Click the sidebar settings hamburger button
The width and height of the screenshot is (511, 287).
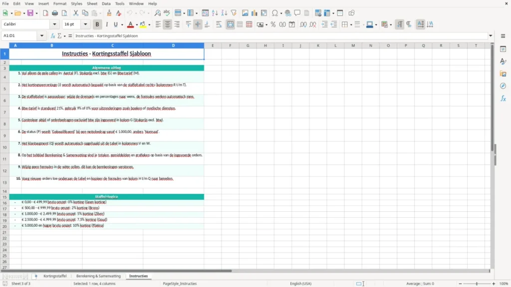[503, 36]
